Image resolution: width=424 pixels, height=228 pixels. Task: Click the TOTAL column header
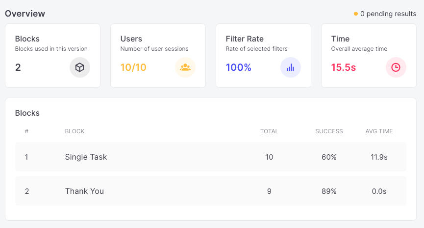[269, 131]
